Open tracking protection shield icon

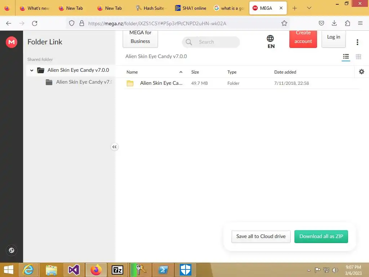tap(72, 23)
